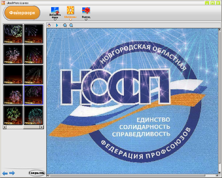Zoom in on the preview
This screenshot has height=178, width=222.
tap(65, 25)
